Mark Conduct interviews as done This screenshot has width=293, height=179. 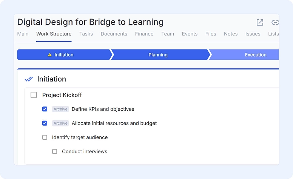pyautogui.click(x=55, y=151)
